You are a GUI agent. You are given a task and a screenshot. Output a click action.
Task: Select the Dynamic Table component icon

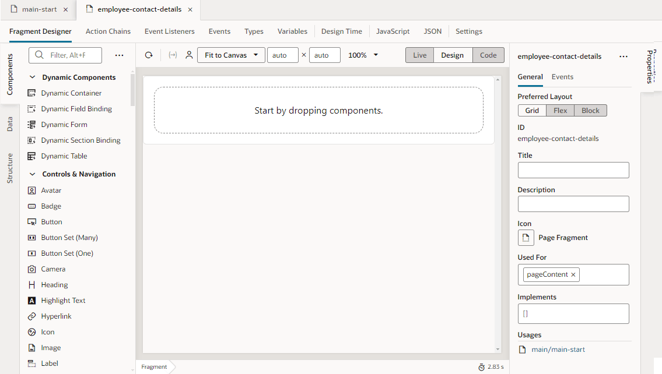pos(31,156)
